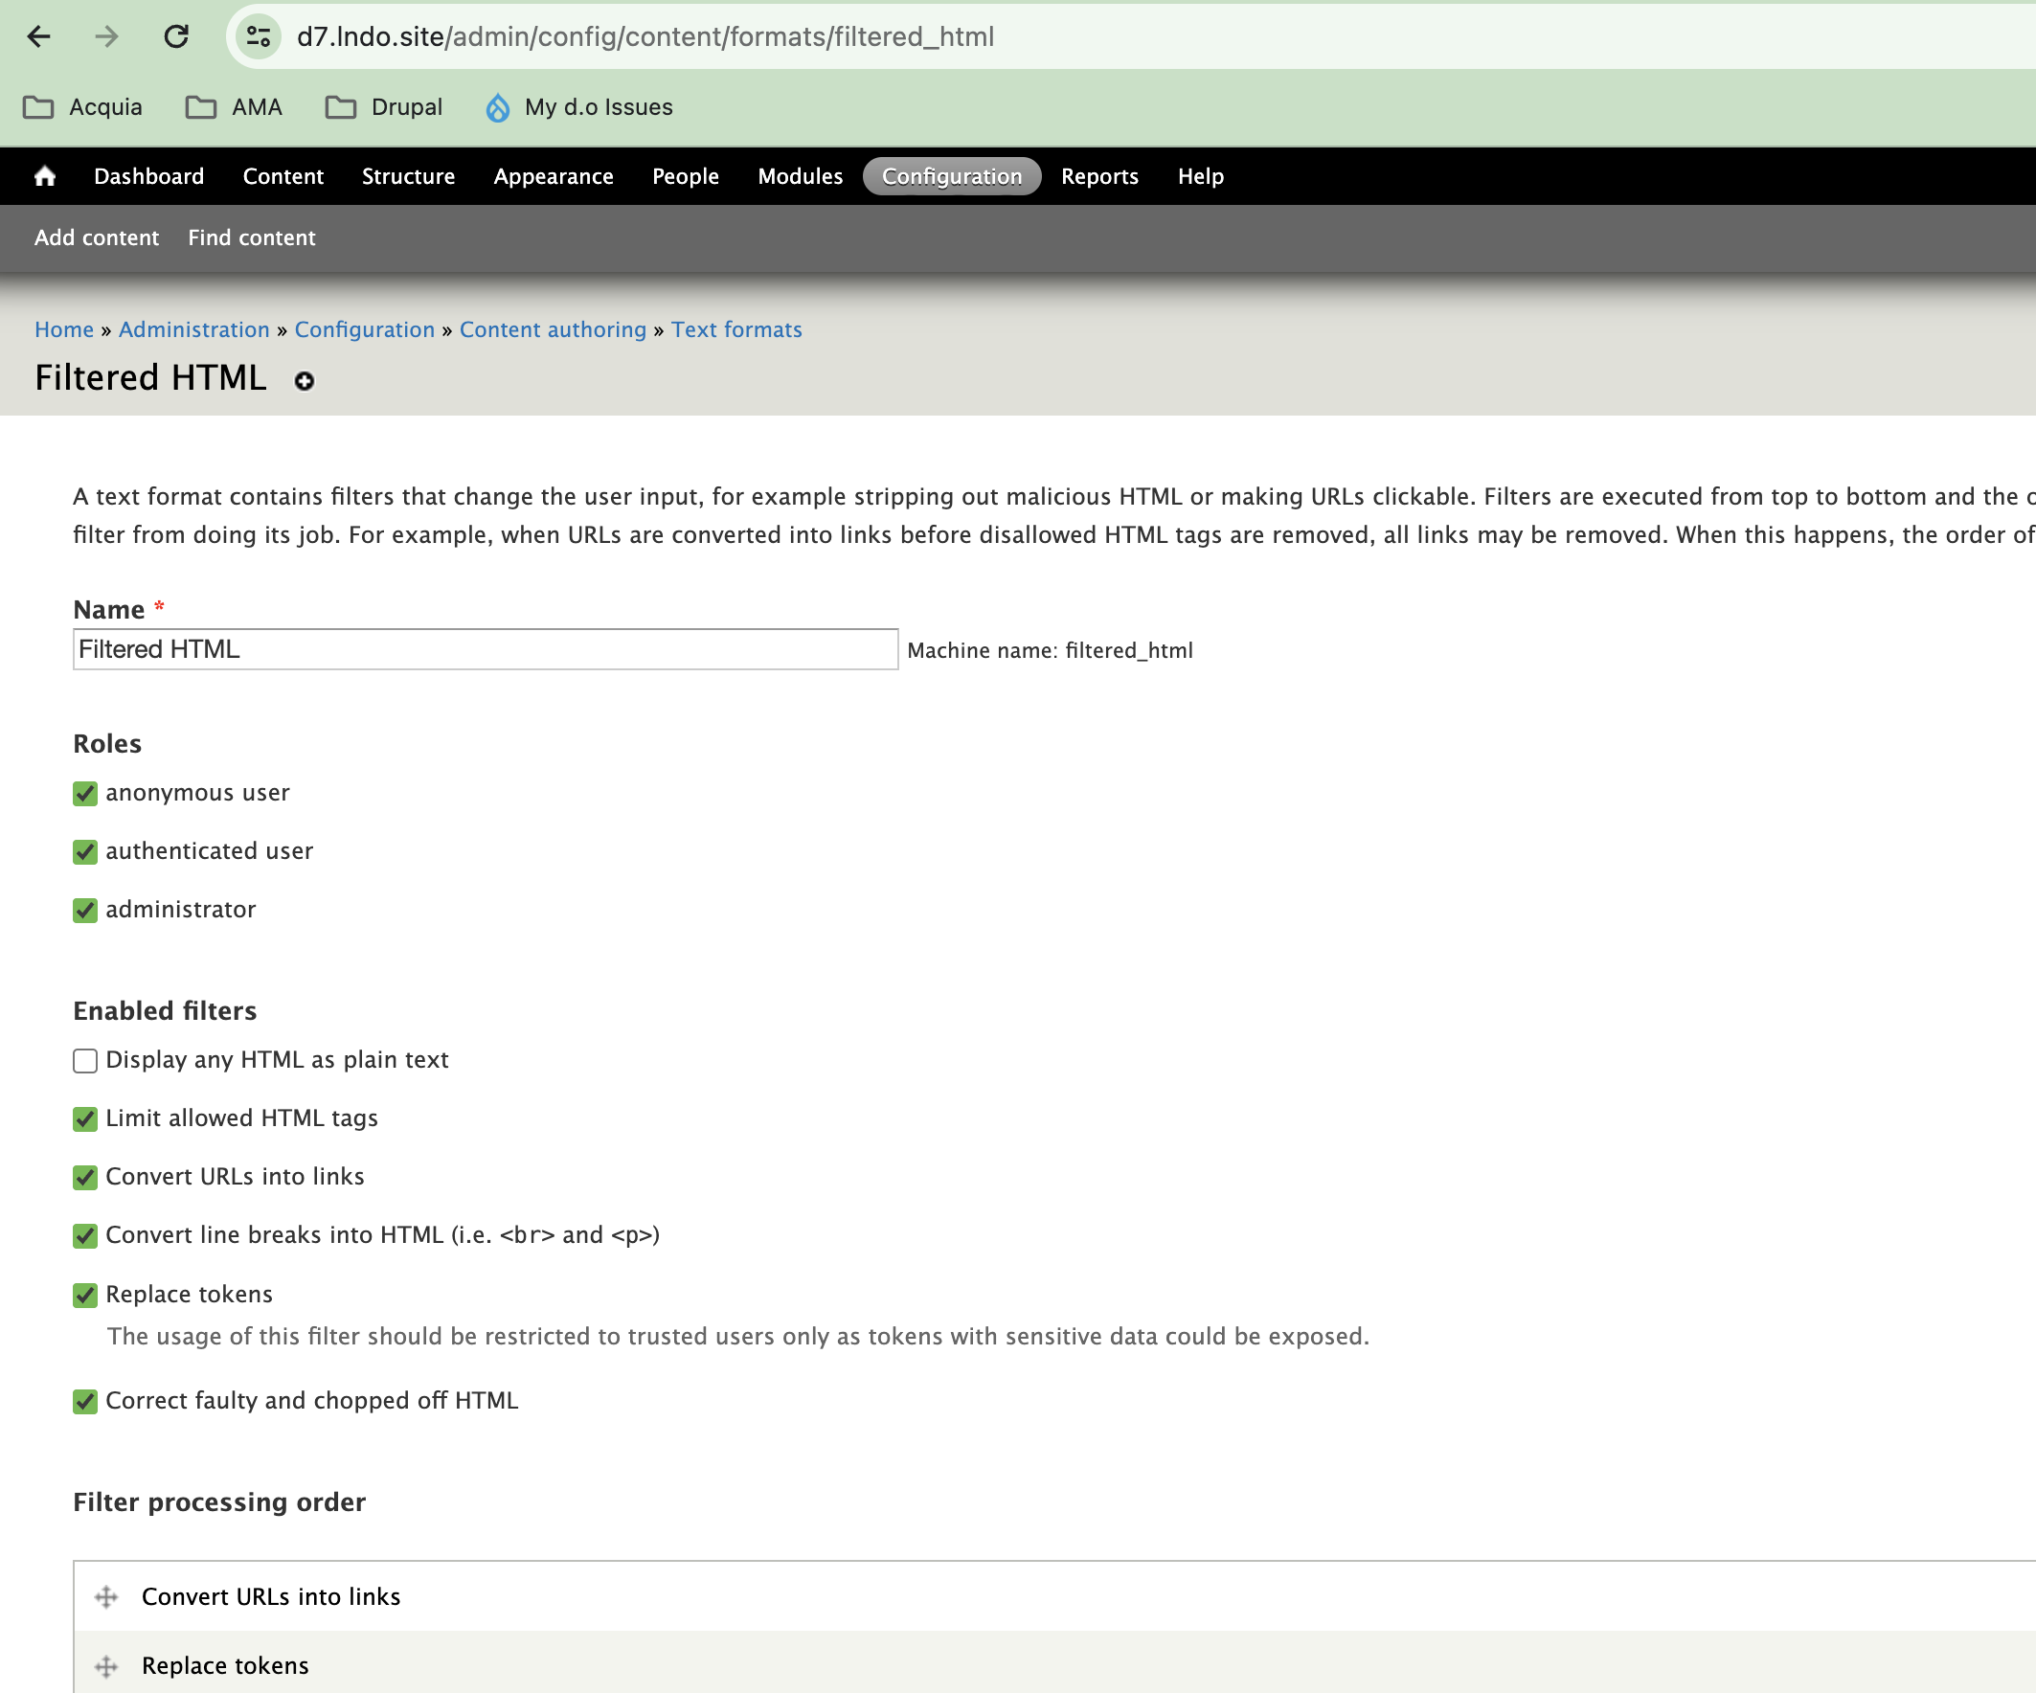This screenshot has height=1693, width=2036.
Task: Uncheck the administrator role checkbox
Action: (84, 910)
